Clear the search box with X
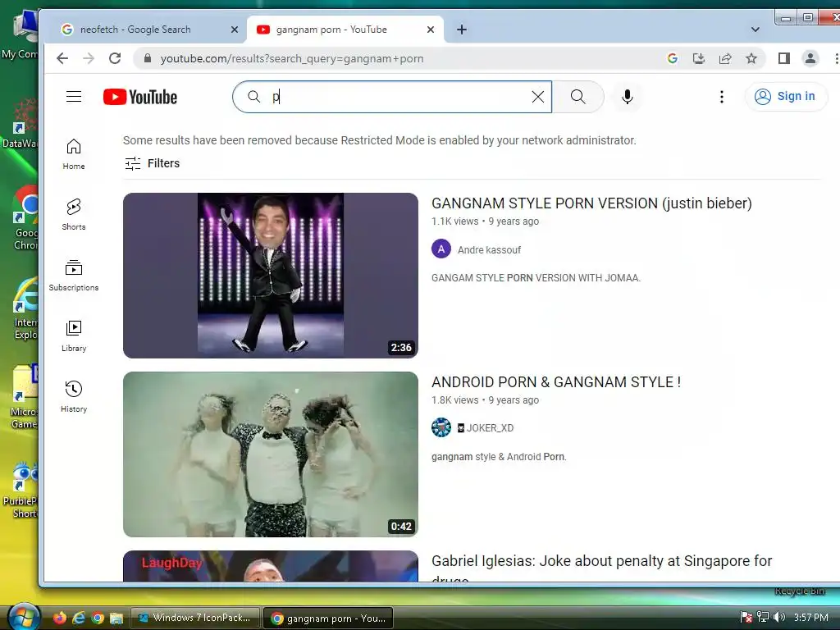This screenshot has width=840, height=630. click(538, 97)
